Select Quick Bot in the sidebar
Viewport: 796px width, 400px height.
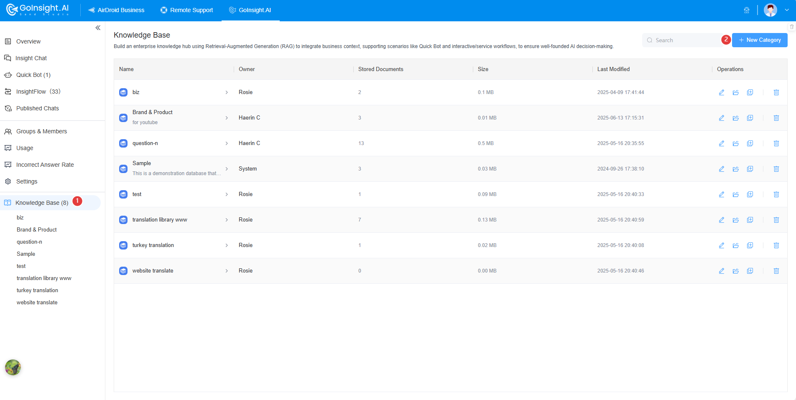click(x=32, y=75)
